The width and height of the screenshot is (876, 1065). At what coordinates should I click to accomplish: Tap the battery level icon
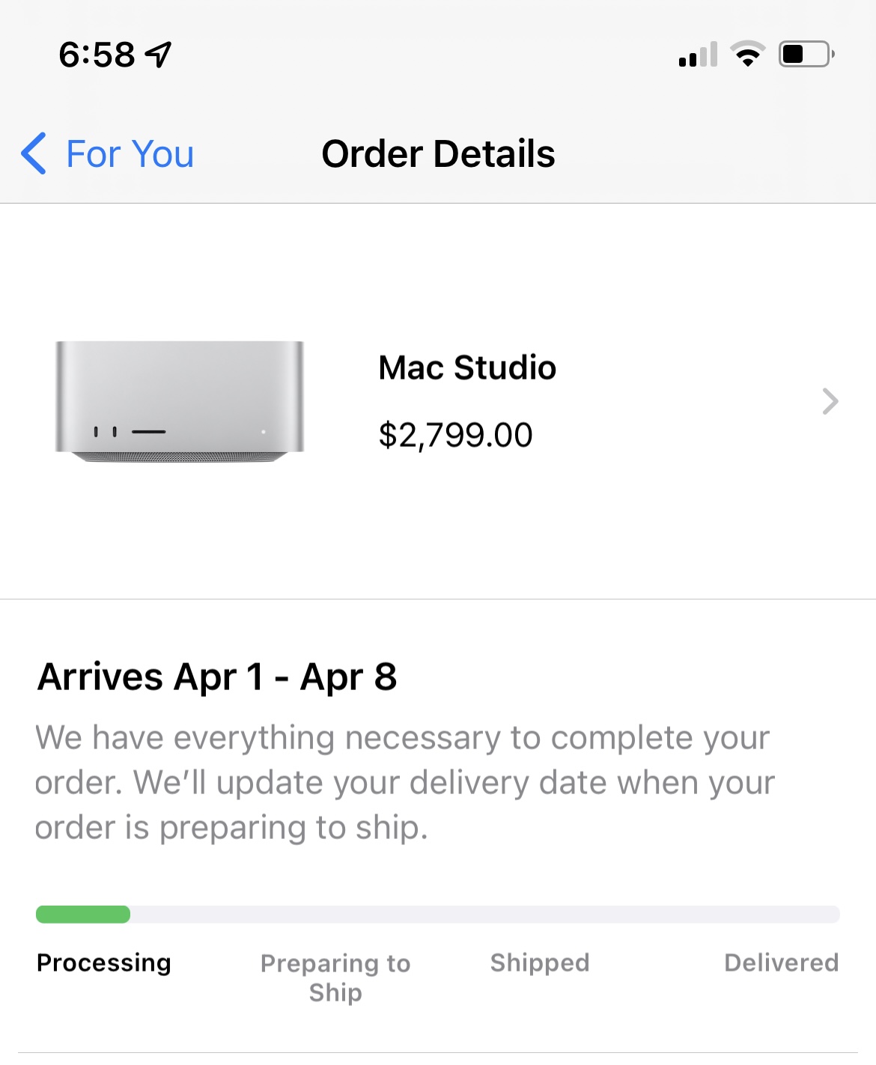pyautogui.click(x=807, y=54)
